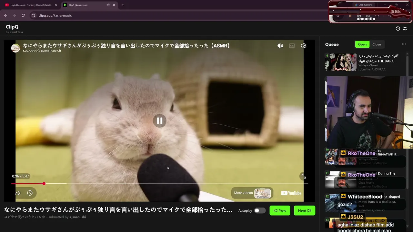Set the queue to Open
The width and height of the screenshot is (413, 232).
click(362, 44)
